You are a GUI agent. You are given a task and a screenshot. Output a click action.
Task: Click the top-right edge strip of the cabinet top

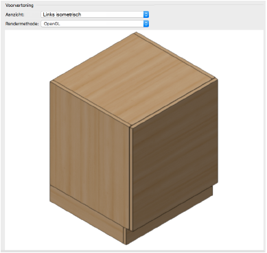click(176, 56)
